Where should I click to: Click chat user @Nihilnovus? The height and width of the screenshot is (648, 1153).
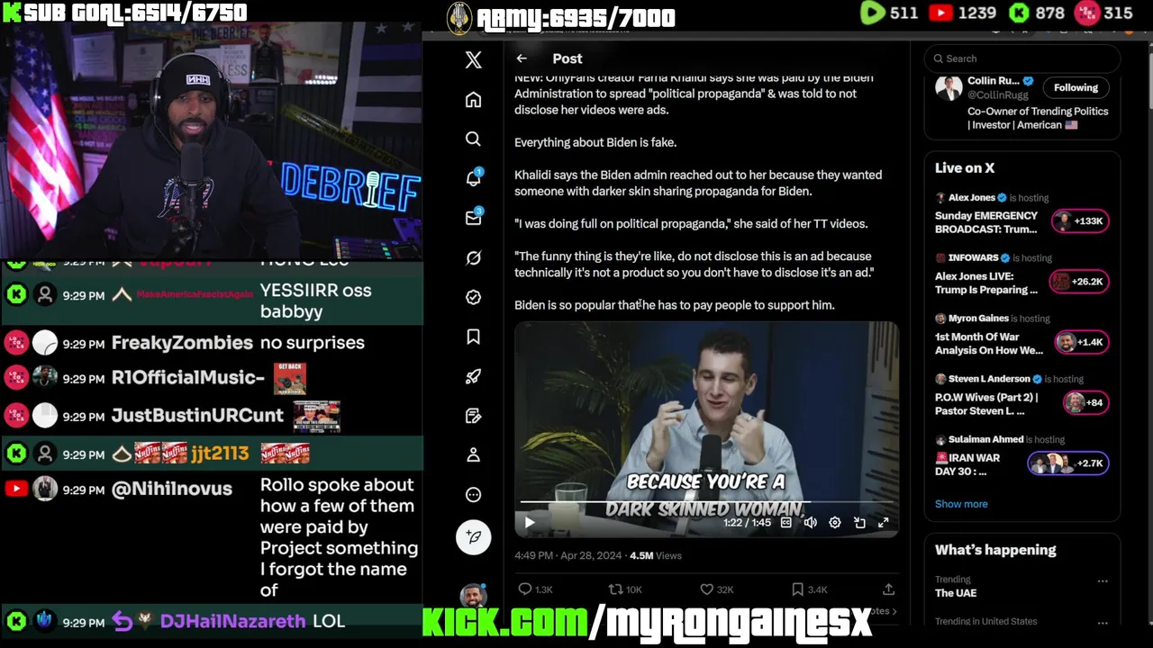click(x=172, y=489)
